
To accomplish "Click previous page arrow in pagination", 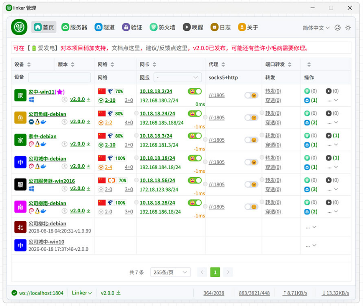I will tap(202, 272).
